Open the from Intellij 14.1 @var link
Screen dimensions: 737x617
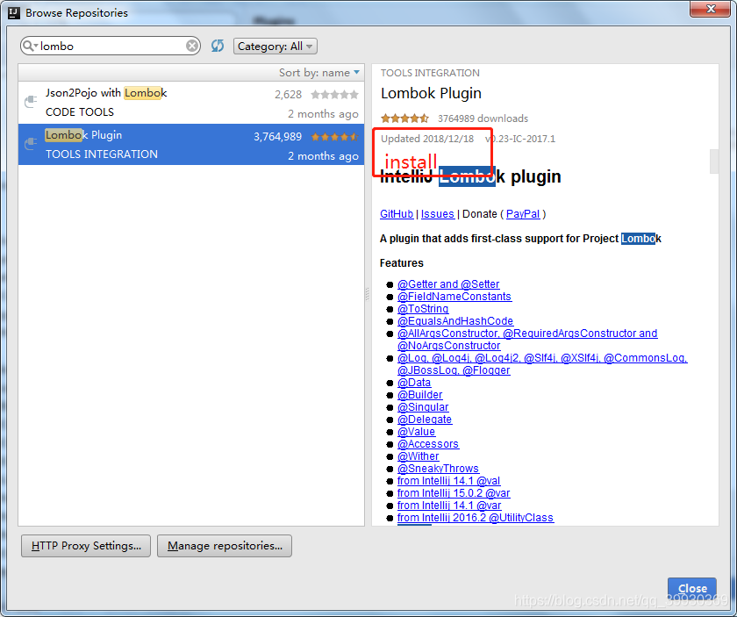coord(449,505)
